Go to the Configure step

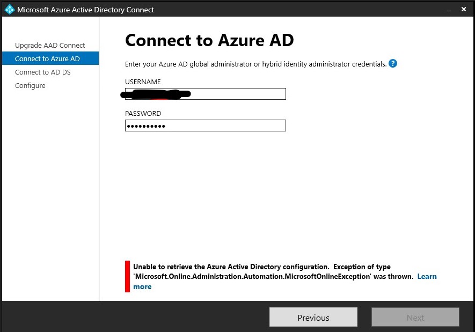tap(30, 86)
